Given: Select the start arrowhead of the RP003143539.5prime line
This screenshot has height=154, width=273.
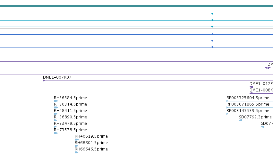Looking at the screenshot, I should tap(227, 114).
